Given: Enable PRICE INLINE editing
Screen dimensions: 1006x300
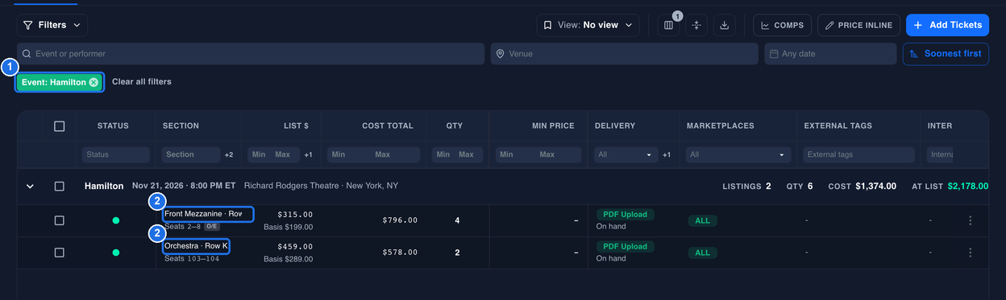Looking at the screenshot, I should point(859,25).
